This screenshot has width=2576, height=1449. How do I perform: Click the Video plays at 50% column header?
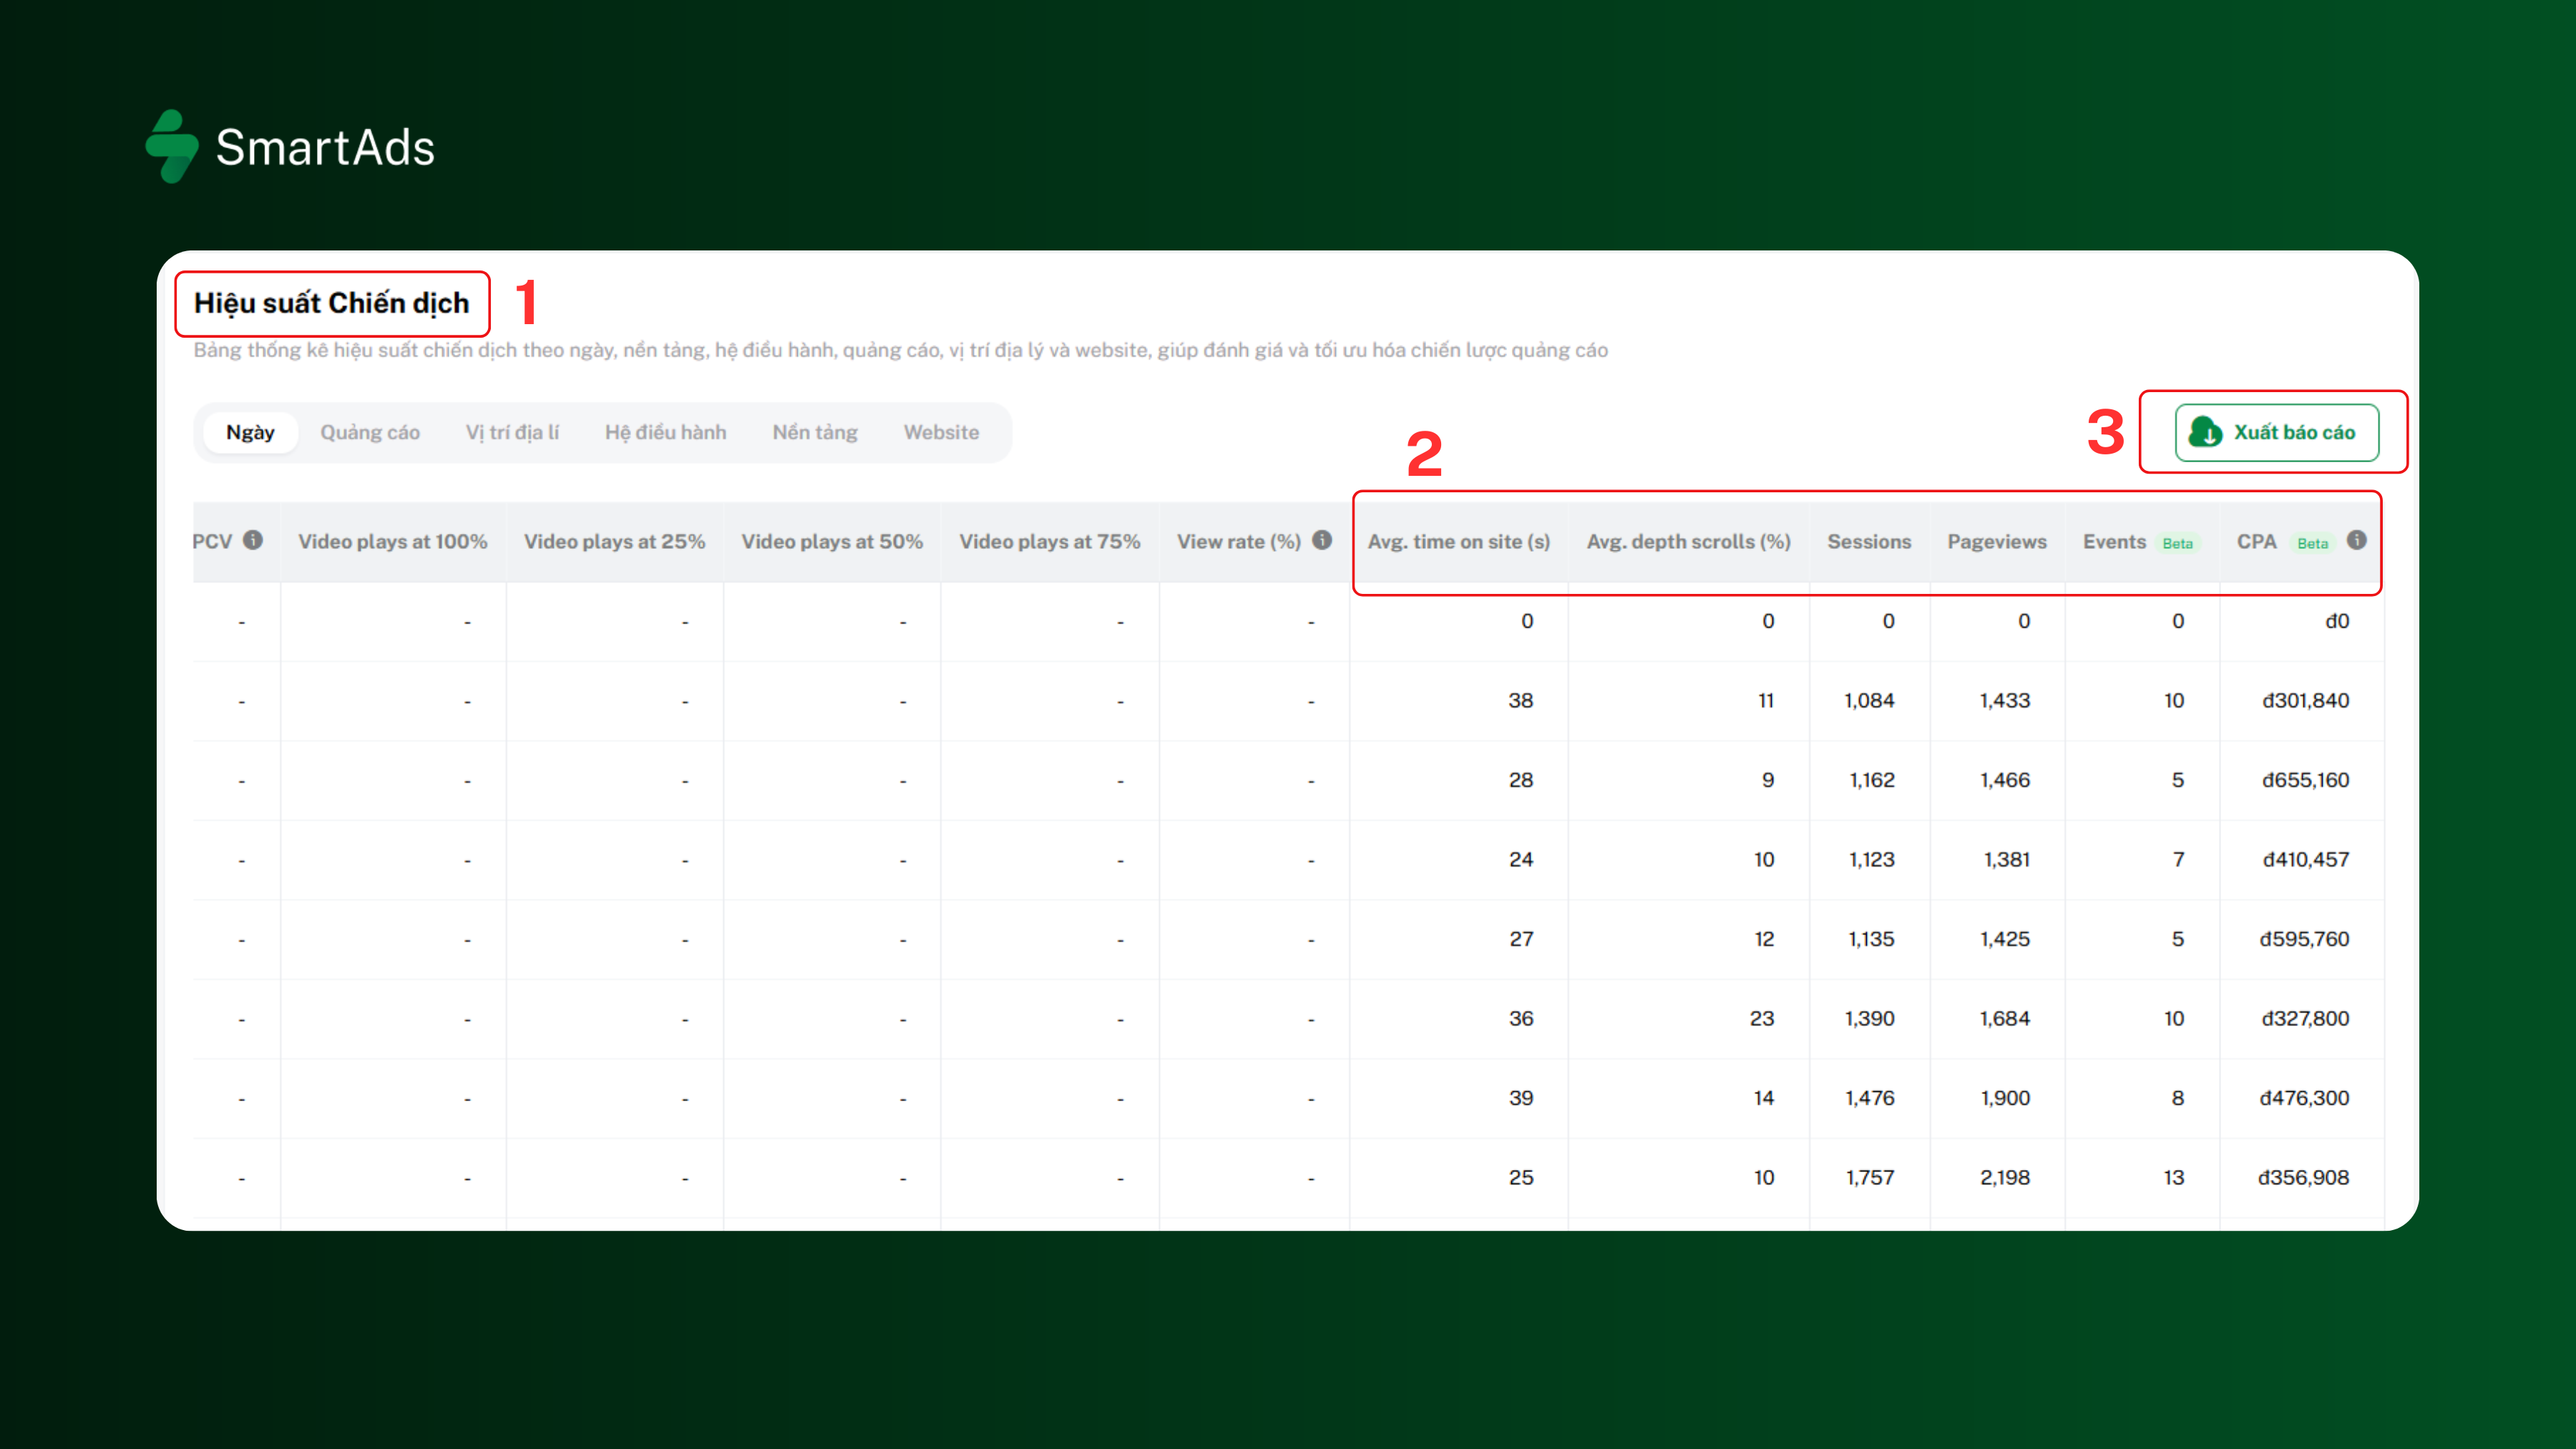click(832, 541)
